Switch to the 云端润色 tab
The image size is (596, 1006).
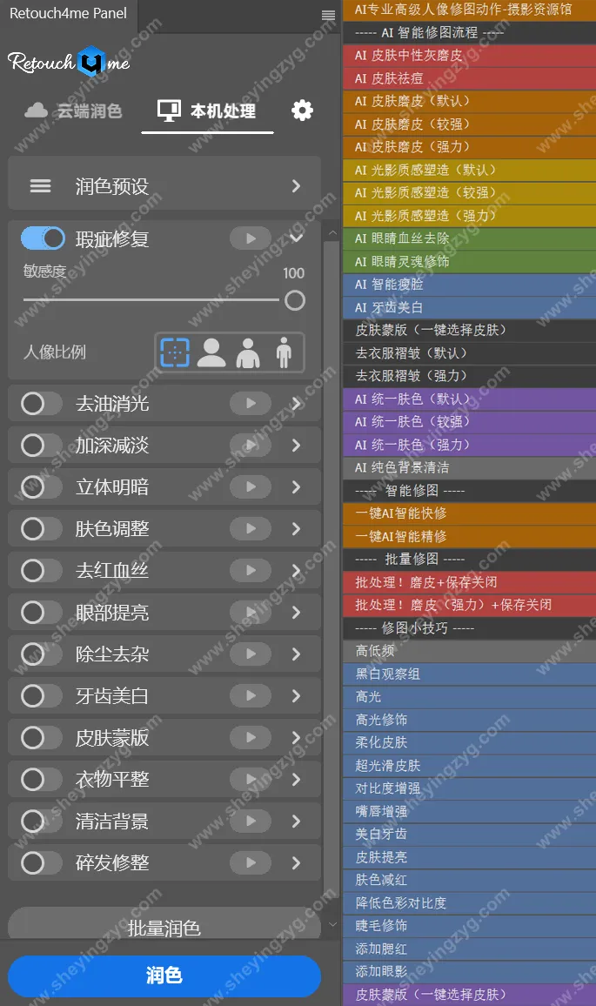72,111
